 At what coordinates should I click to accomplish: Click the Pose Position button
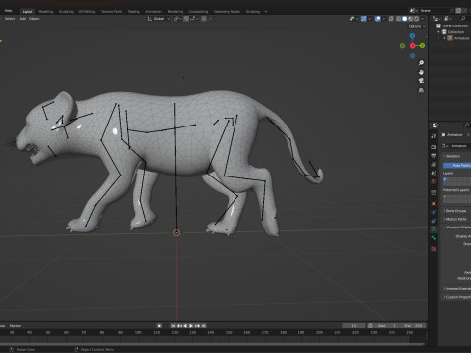tap(456, 166)
